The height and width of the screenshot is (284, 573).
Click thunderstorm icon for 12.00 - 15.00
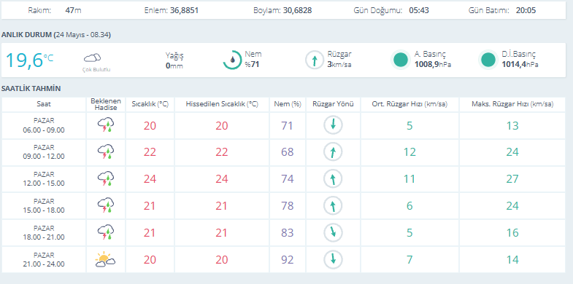pos(106,178)
